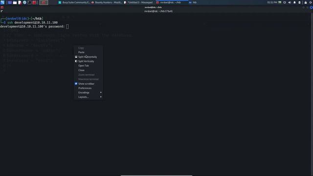Open the notifications bell tray icon

coord(294,2)
